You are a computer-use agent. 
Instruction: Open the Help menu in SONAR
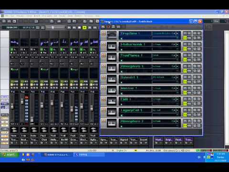(x=97, y=16)
